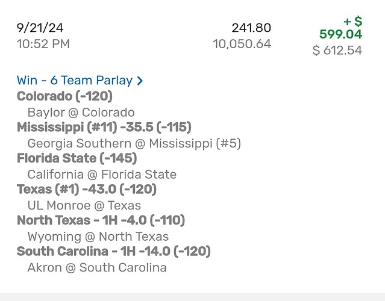Select the Wyoming @ North Texas matchup
Image resolution: width=385 pixels, height=301 pixels.
(98, 237)
